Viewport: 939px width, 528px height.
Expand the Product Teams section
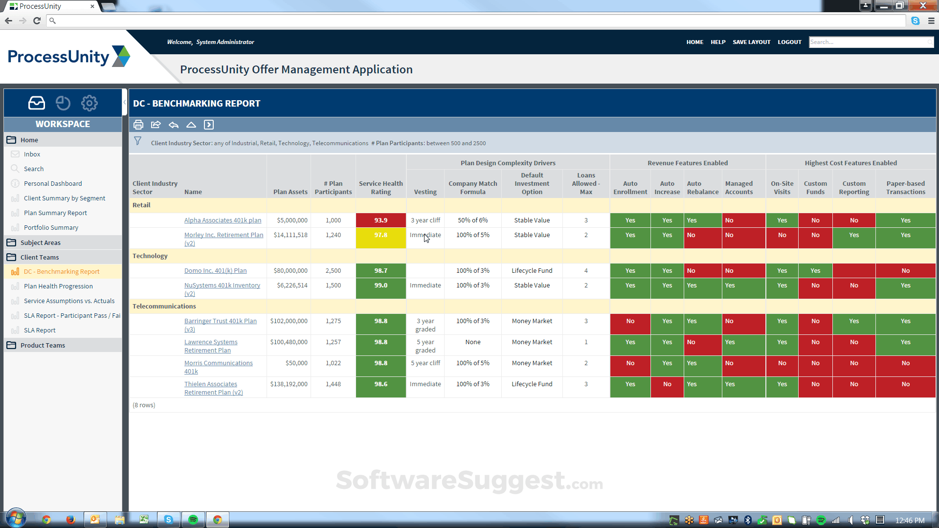43,345
